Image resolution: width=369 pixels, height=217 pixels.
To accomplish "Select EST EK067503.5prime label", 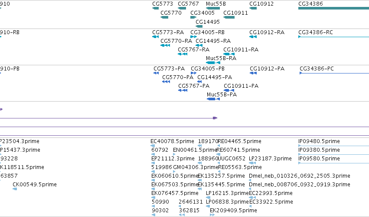I will (x=175, y=185).
